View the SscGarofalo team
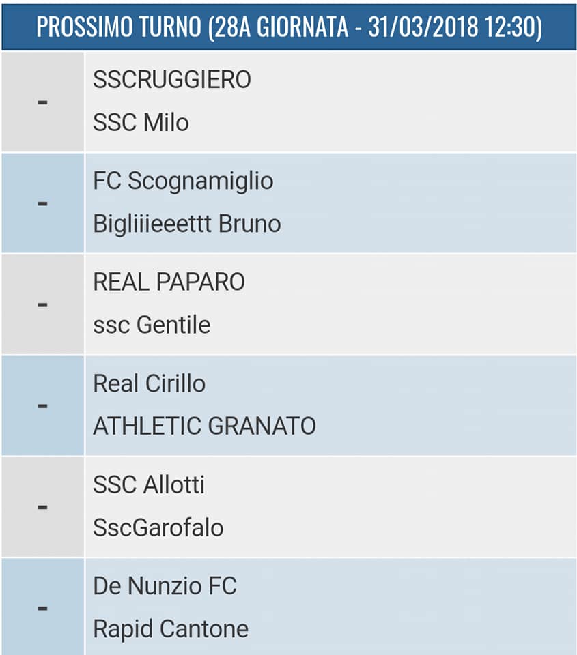 point(158,528)
